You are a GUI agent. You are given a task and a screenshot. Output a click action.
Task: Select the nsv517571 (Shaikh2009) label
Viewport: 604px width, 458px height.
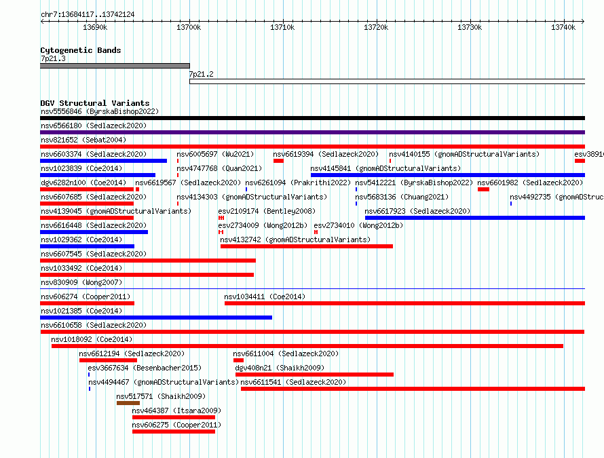(161, 397)
